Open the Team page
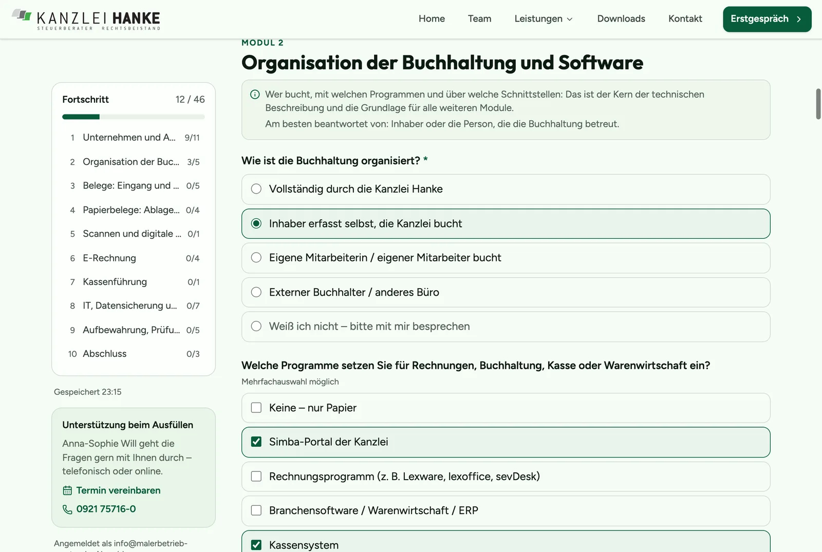The image size is (822, 552). 479,19
